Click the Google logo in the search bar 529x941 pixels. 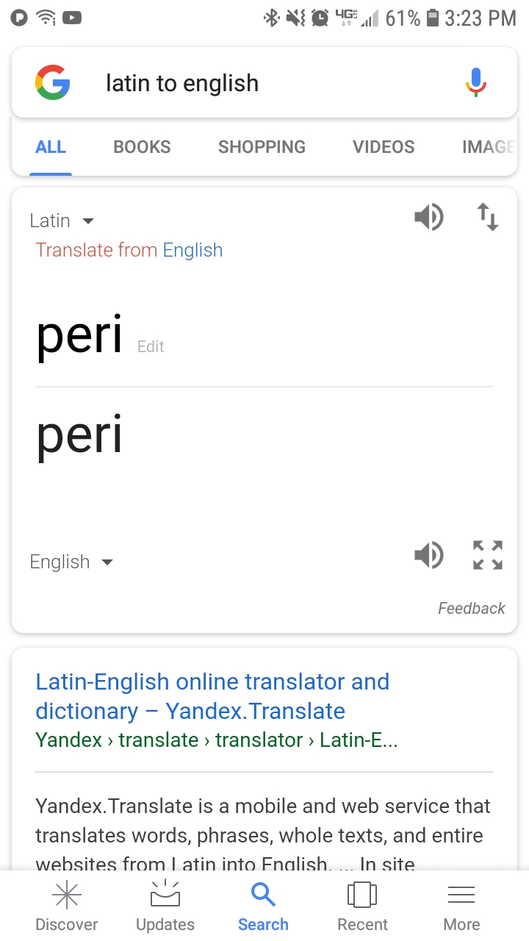click(52, 82)
